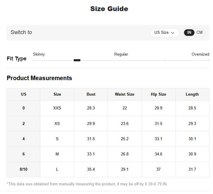Switch units to CM
Image resolution: width=213 pixels, height=194 pixels.
(199, 33)
